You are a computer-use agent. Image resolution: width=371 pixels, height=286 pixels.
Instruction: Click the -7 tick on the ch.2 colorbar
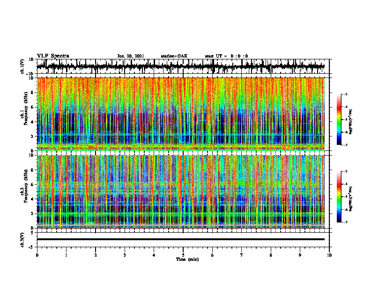tap(346, 222)
